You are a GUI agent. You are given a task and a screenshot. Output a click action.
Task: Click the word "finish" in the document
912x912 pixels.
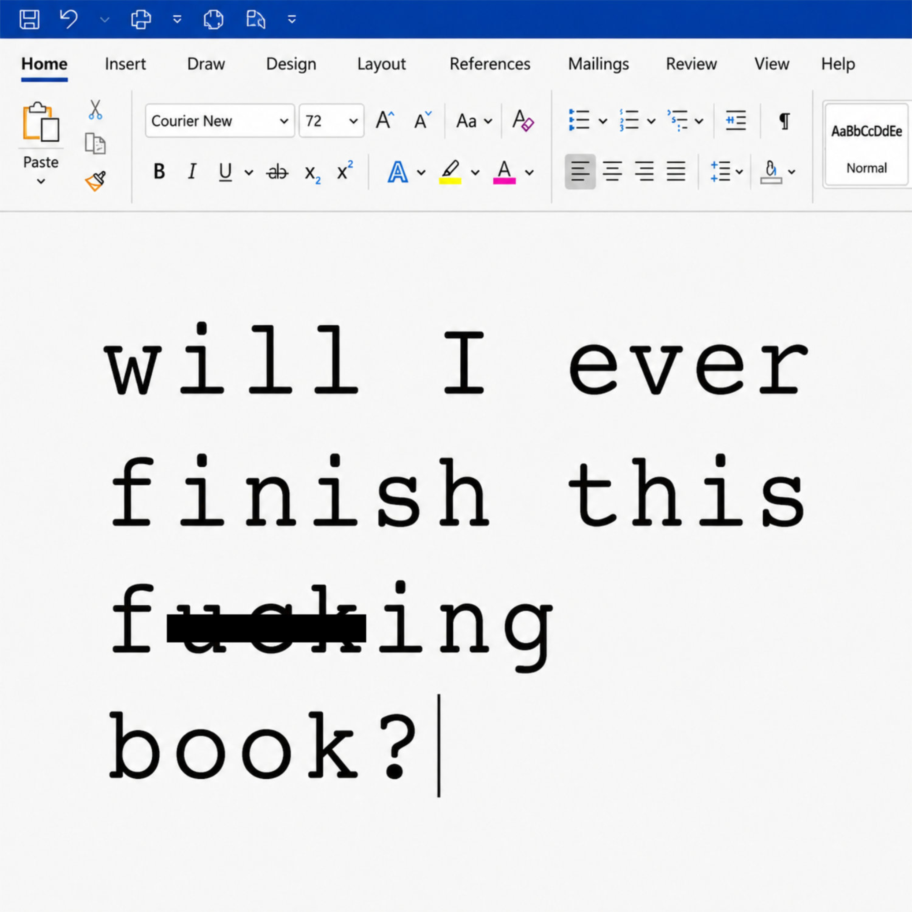[x=300, y=491]
